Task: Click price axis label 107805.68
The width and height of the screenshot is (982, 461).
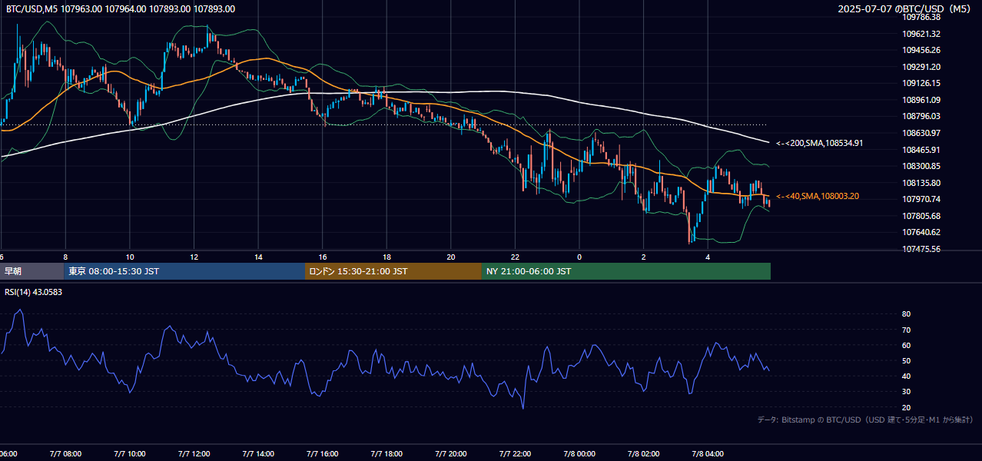Action: pos(921,216)
